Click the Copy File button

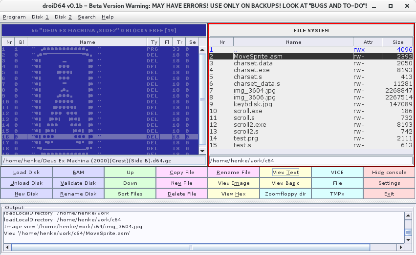coord(182,173)
